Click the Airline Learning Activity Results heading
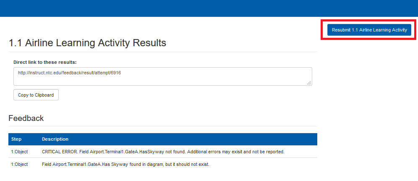The width and height of the screenshot is (418, 181). coord(87,43)
